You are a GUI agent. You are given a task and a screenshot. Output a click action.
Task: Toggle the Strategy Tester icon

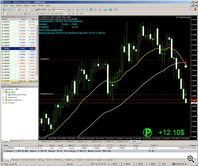pos(31,10)
